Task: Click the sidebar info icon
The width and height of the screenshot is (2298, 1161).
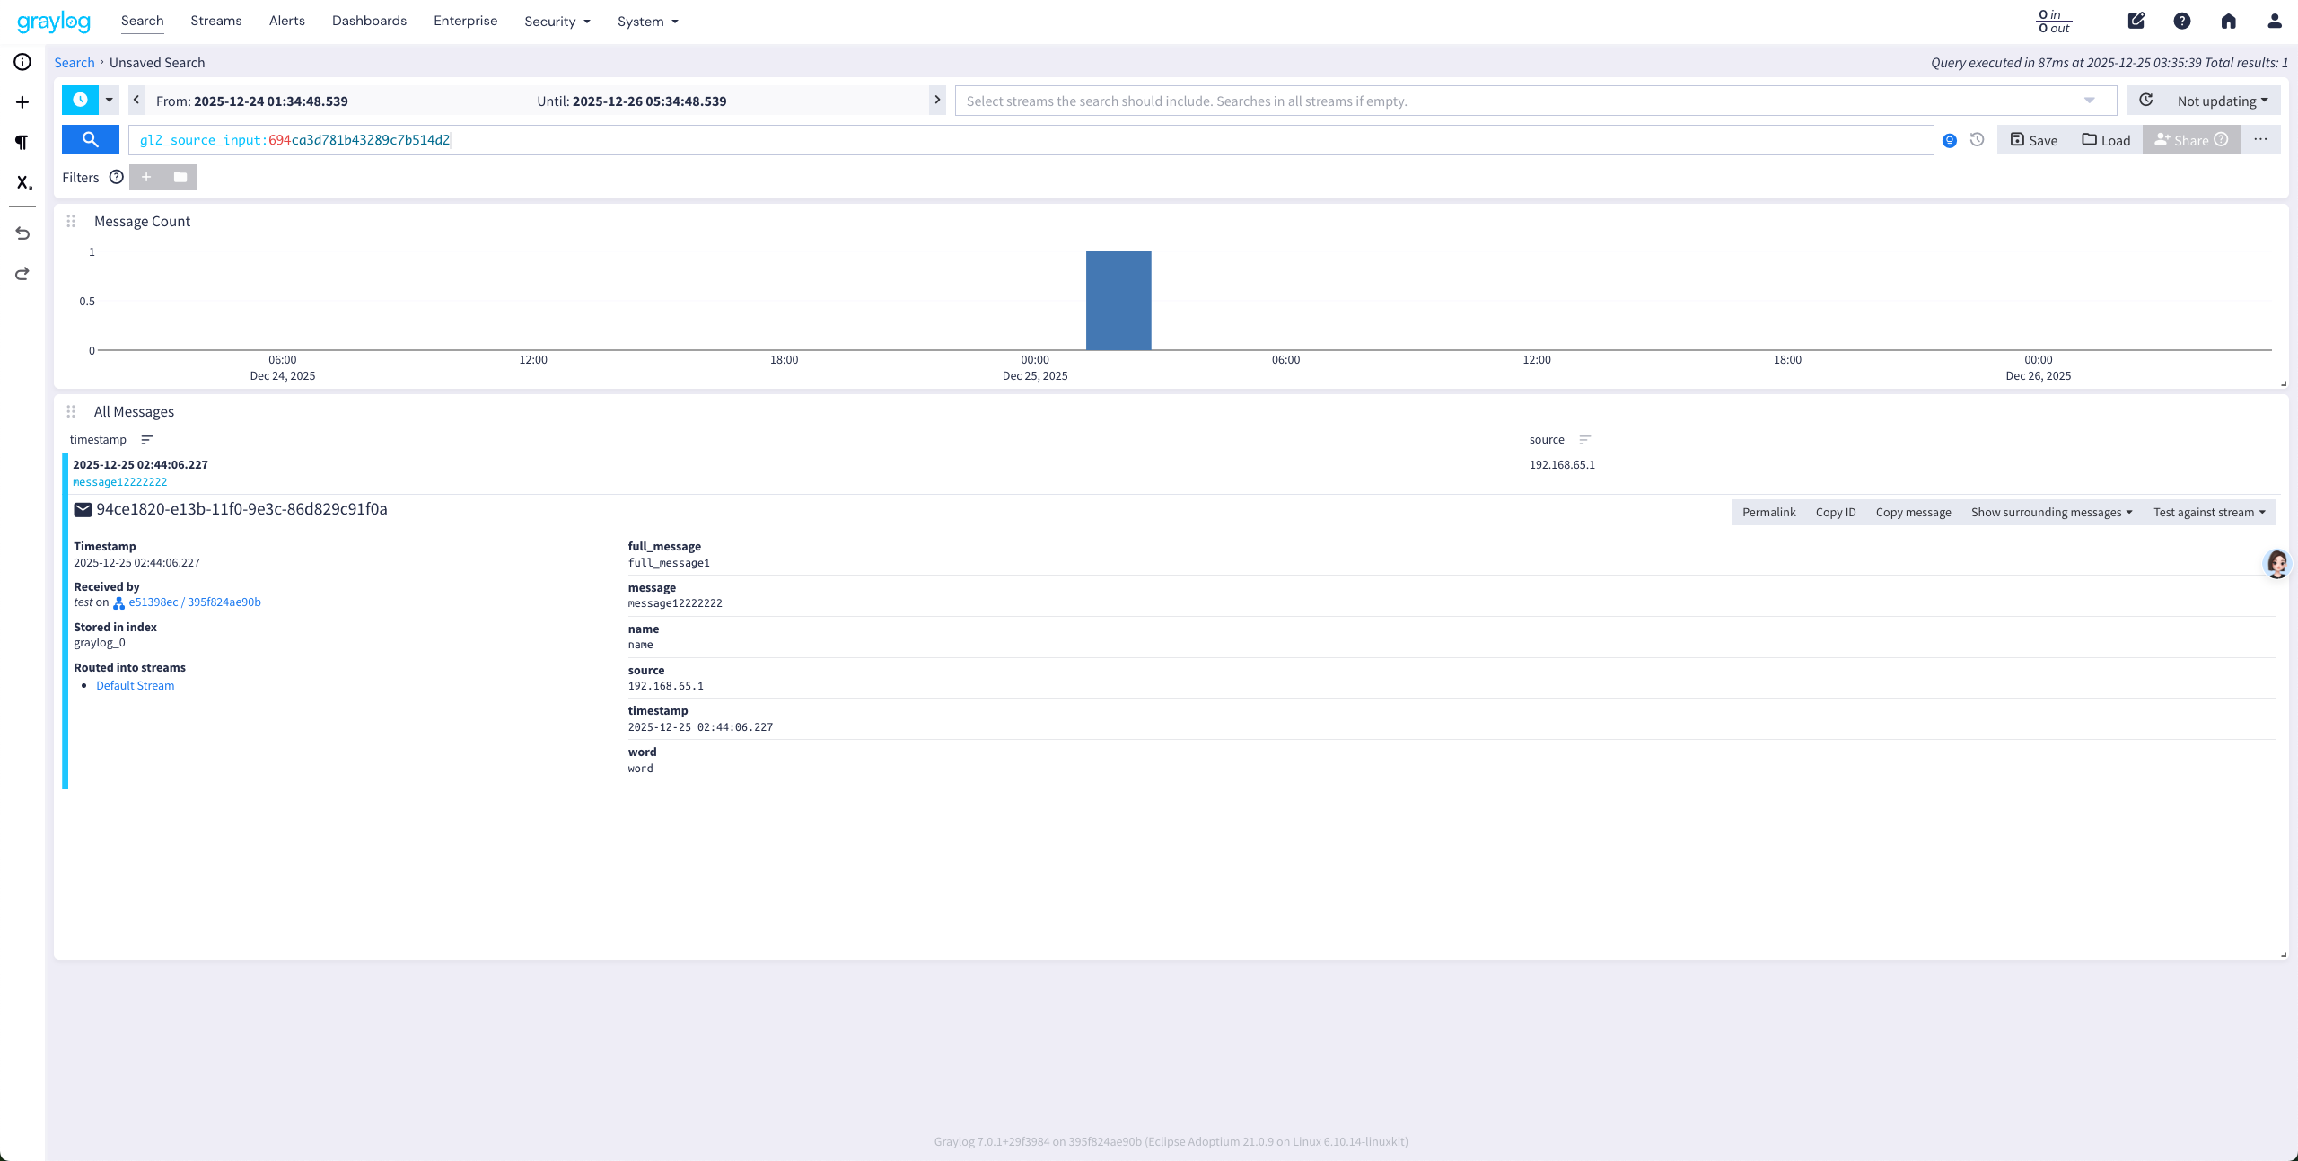Action: pos(22,62)
